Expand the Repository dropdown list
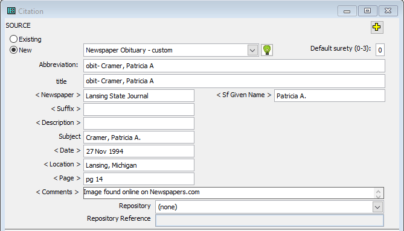 click(377, 207)
